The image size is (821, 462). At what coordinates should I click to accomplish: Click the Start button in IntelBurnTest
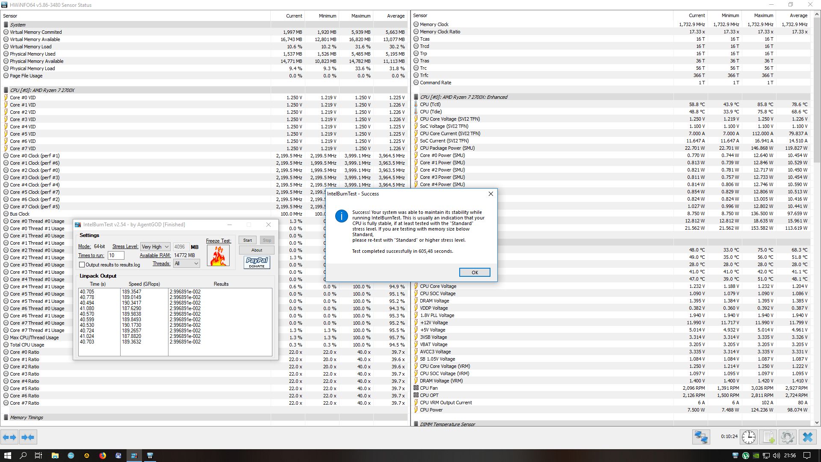(x=248, y=240)
